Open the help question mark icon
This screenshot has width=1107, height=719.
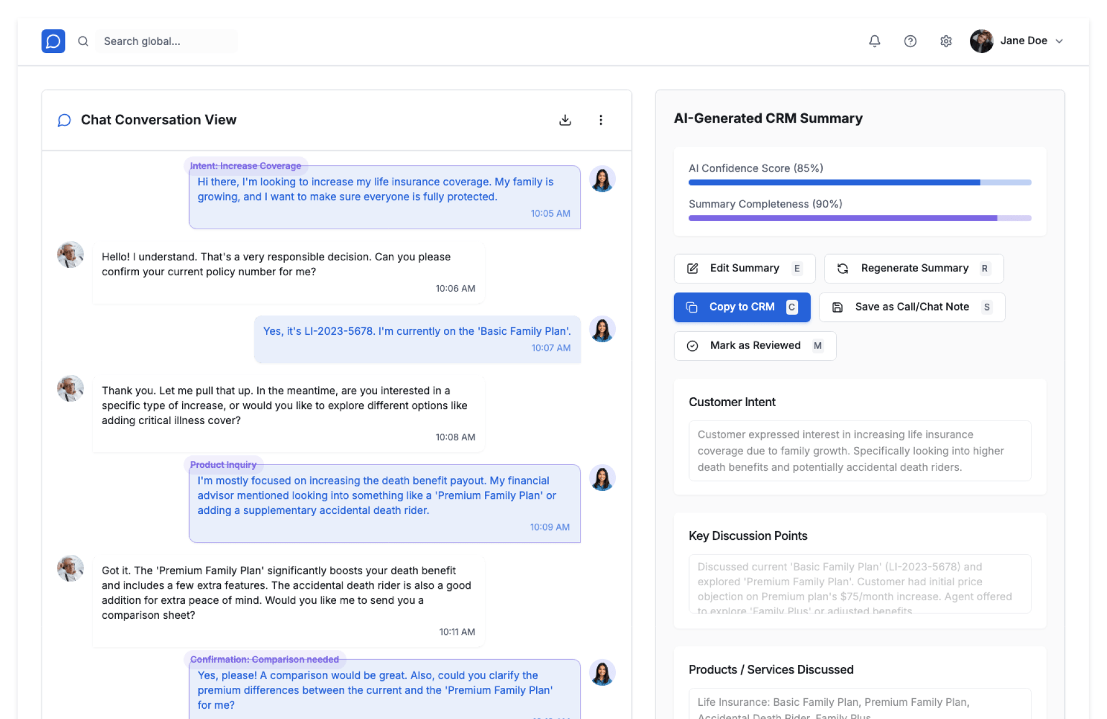click(910, 41)
